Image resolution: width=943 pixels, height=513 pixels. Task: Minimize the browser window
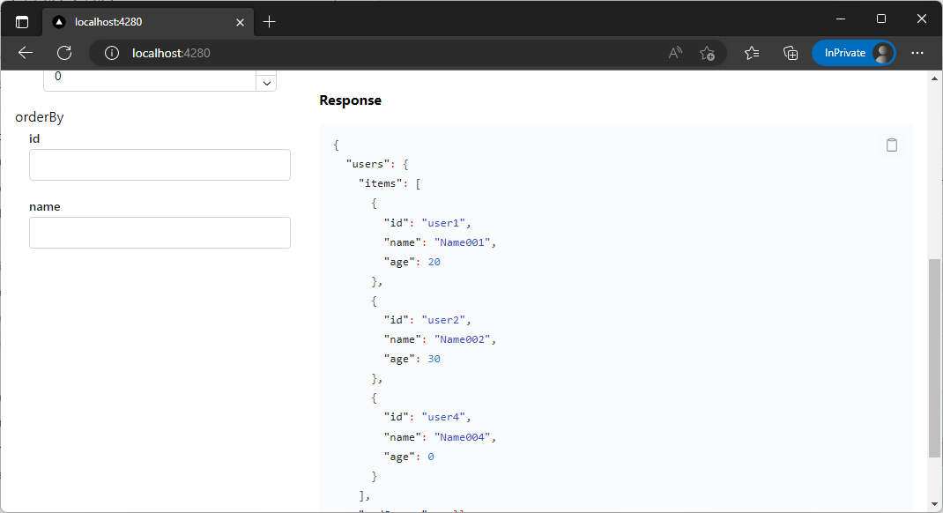[x=841, y=19]
